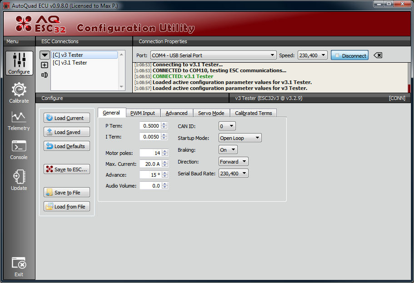Click the Motor poles spinner arrows
414x283 pixels.
tap(165, 153)
